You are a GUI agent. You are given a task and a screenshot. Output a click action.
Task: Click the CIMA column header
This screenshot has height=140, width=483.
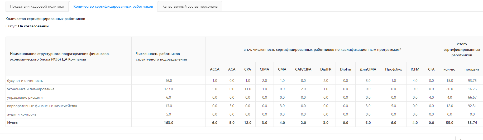265,69
